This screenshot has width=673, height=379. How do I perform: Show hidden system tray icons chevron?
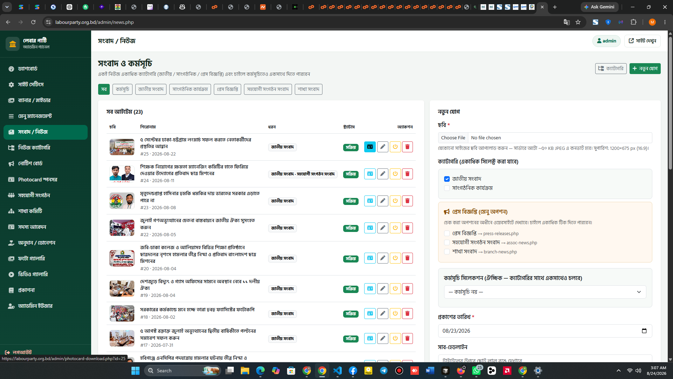click(x=619, y=371)
